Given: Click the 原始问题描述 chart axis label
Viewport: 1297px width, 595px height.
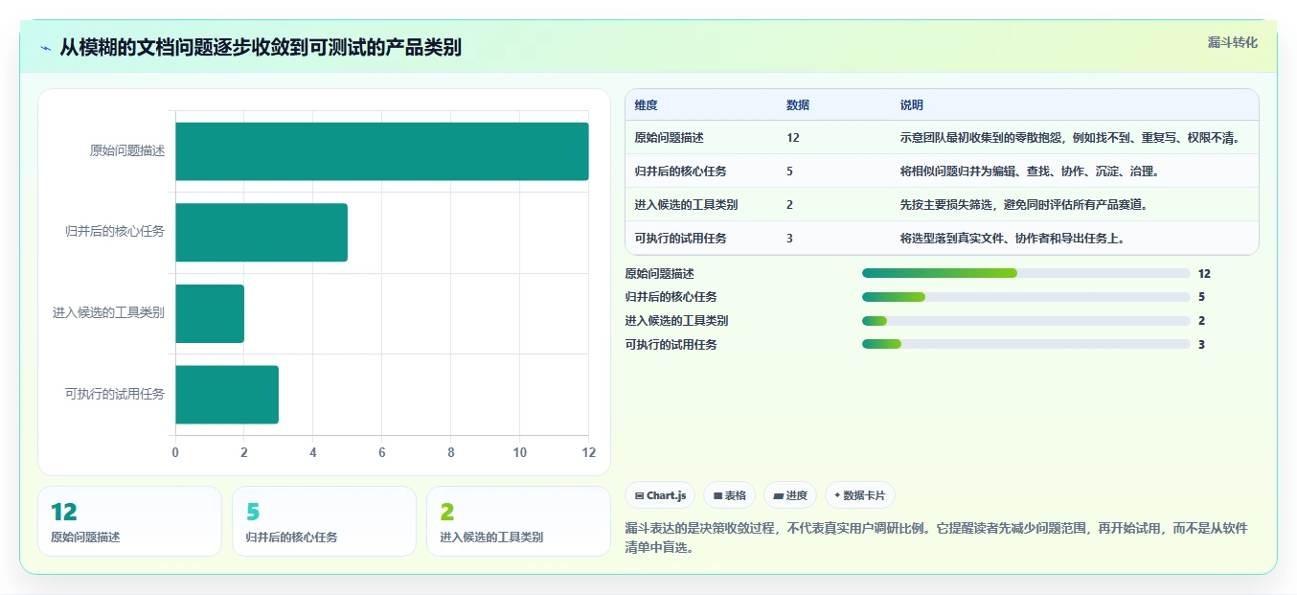Looking at the screenshot, I should coord(127,151).
